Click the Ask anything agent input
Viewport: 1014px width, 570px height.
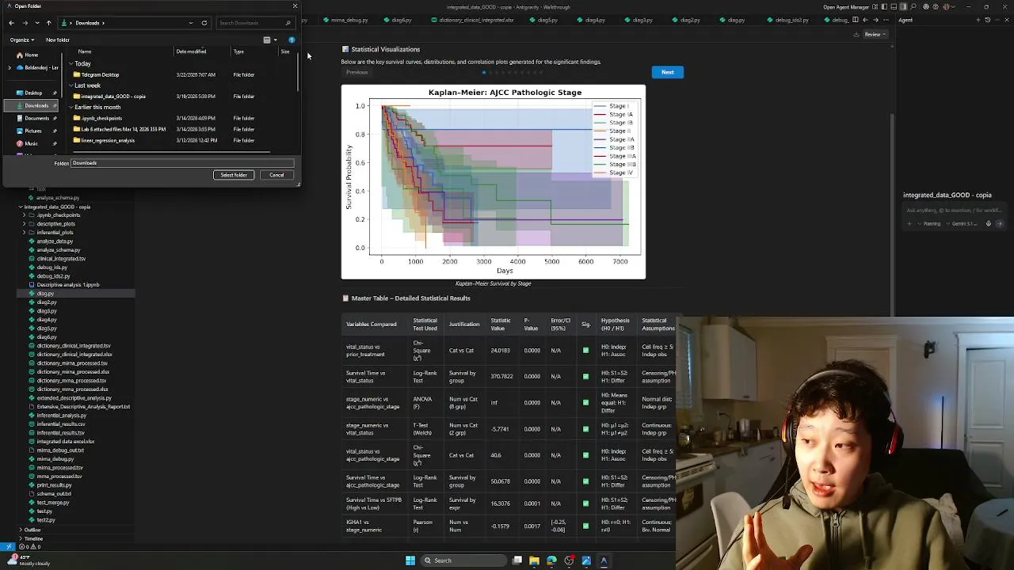953,211
